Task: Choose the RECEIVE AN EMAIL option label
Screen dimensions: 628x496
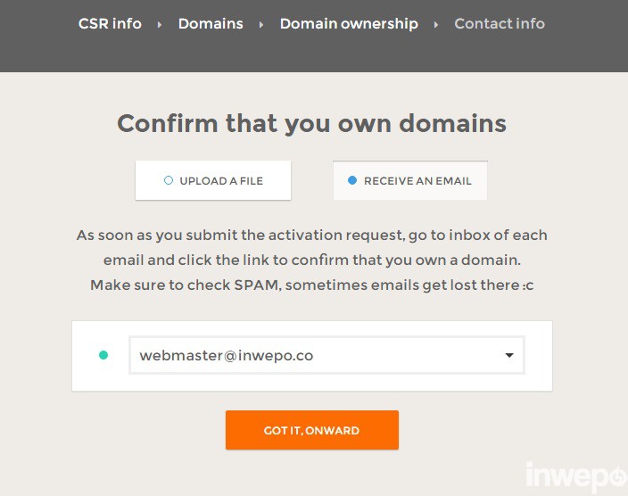Action: click(x=417, y=181)
